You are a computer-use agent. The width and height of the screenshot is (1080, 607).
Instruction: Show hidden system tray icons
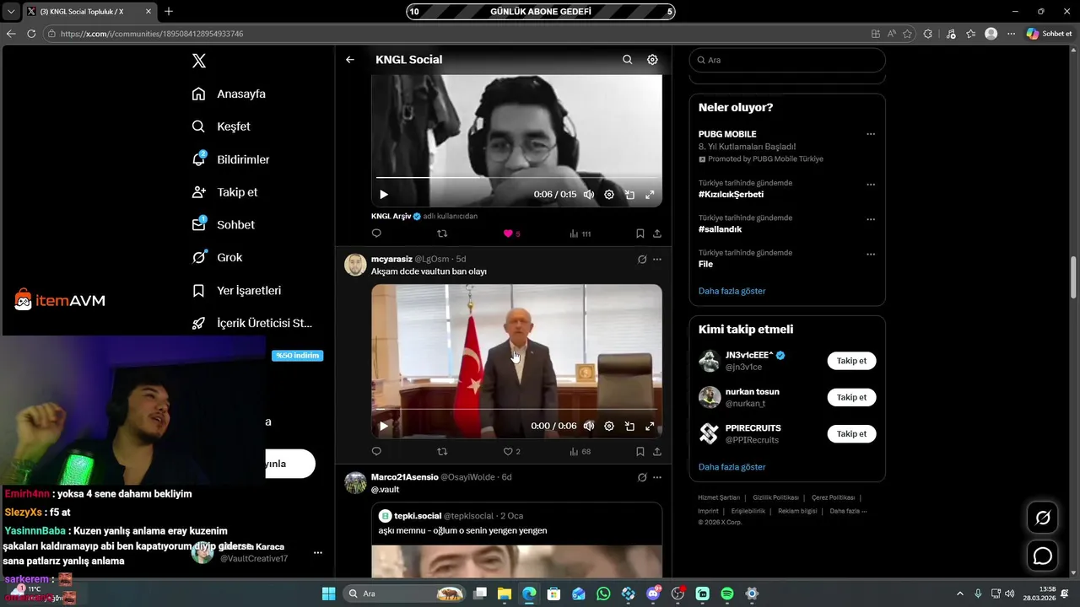tap(959, 594)
